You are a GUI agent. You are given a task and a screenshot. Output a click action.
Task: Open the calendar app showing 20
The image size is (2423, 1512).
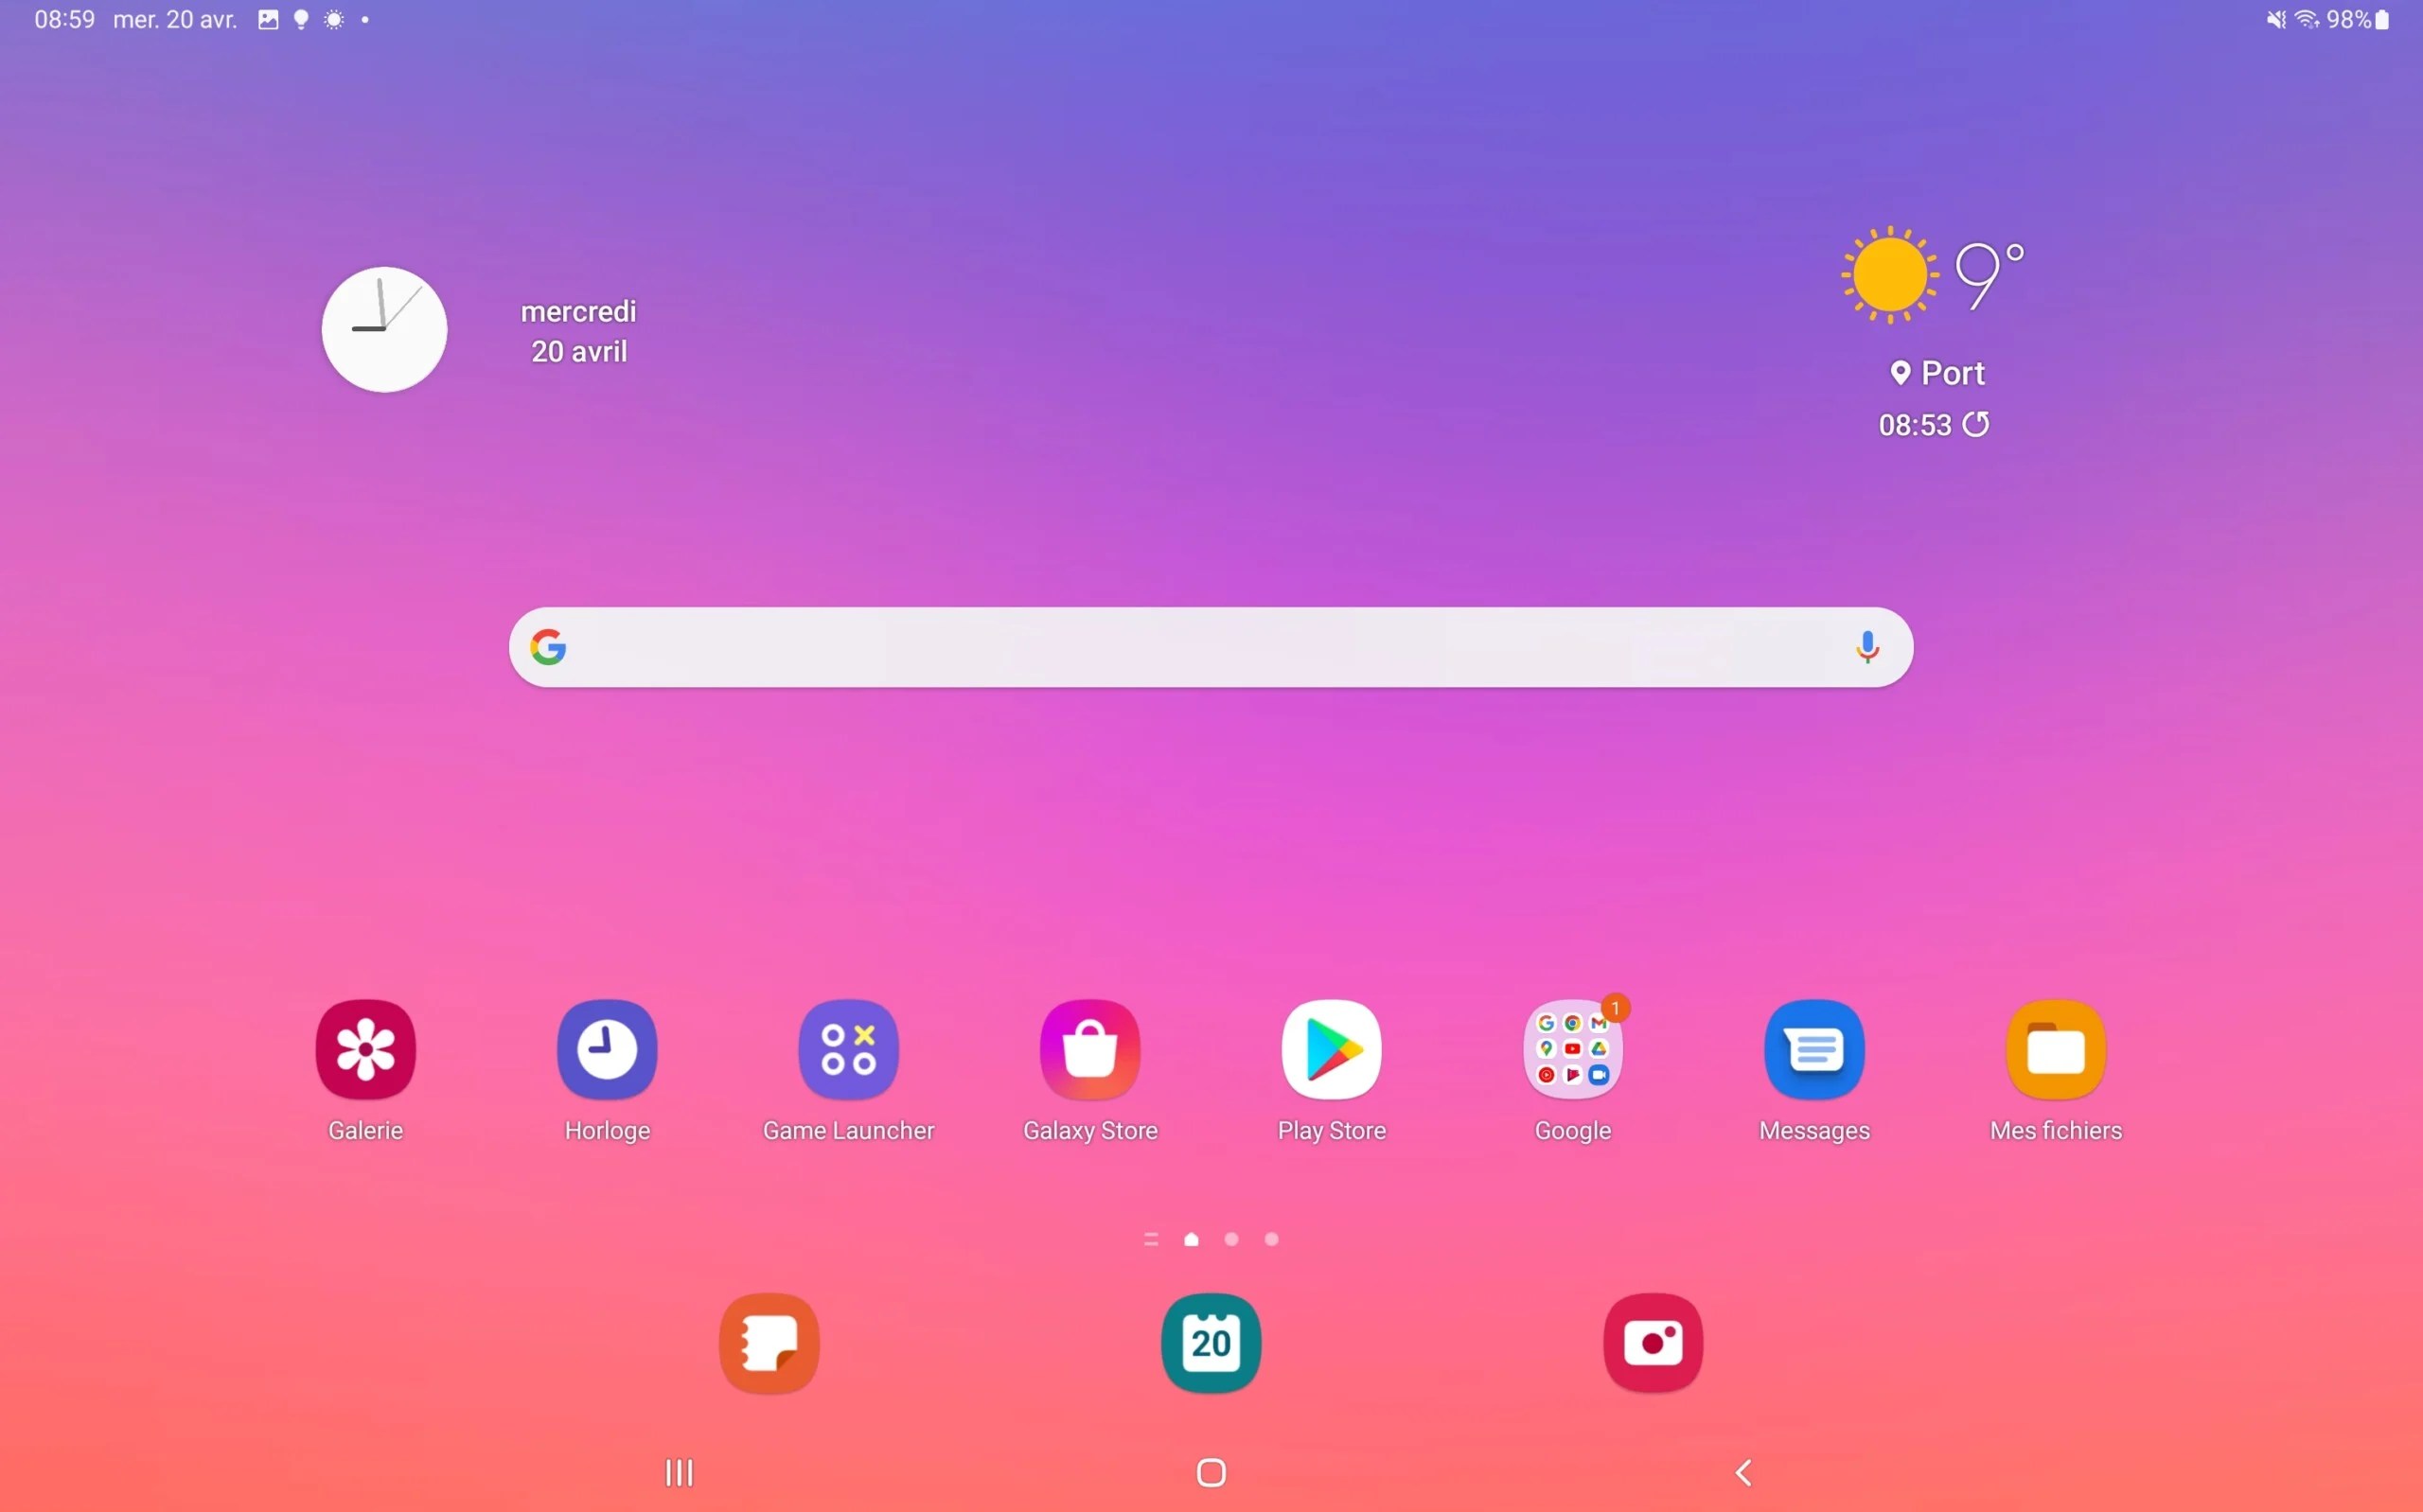(x=1209, y=1342)
